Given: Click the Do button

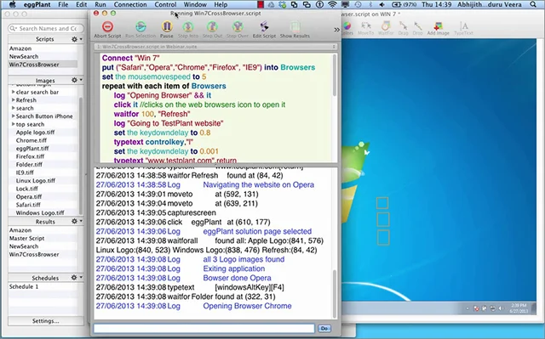Looking at the screenshot, I should [324, 328].
